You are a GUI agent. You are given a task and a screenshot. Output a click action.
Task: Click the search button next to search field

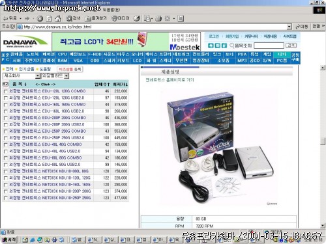tap(291, 46)
